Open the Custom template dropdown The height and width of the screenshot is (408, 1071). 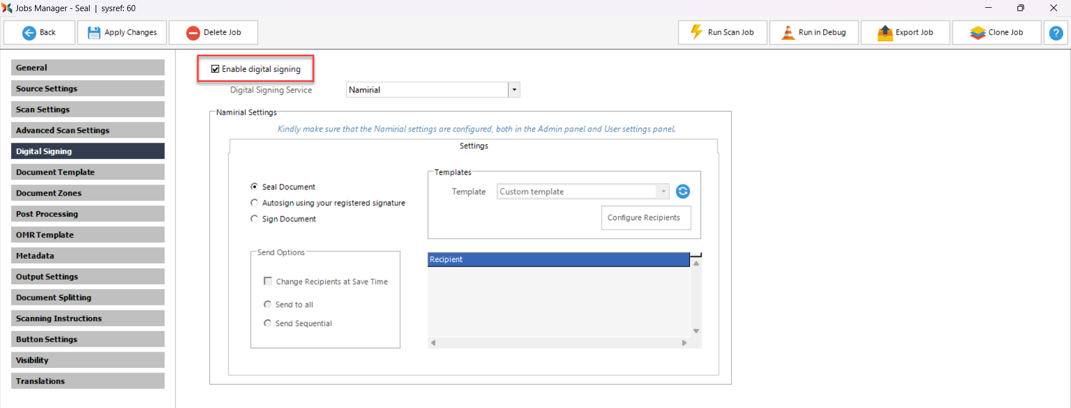tap(663, 192)
